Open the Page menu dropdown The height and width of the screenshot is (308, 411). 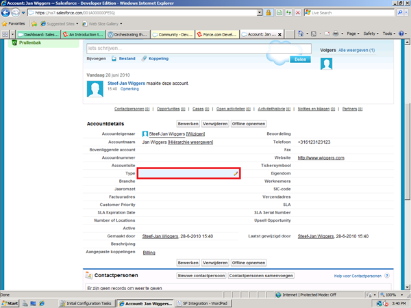pyautogui.click(x=353, y=34)
